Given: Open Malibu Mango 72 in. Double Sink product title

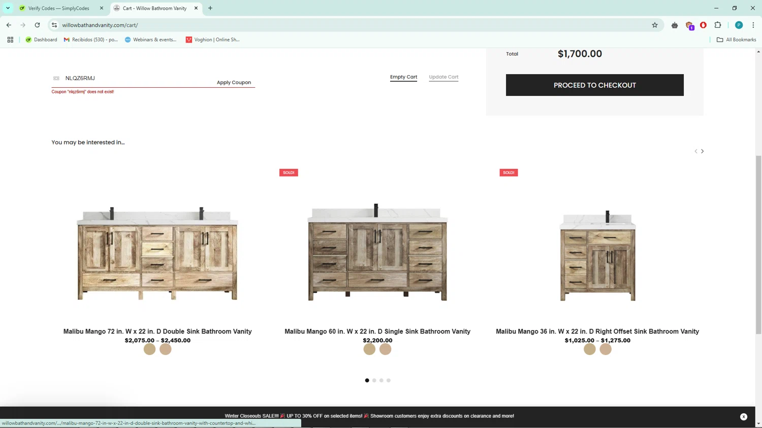Looking at the screenshot, I should coord(157,331).
